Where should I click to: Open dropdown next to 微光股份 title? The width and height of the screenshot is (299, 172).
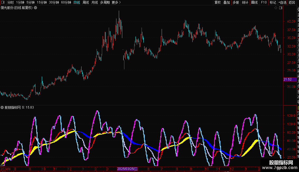[x=35, y=8]
